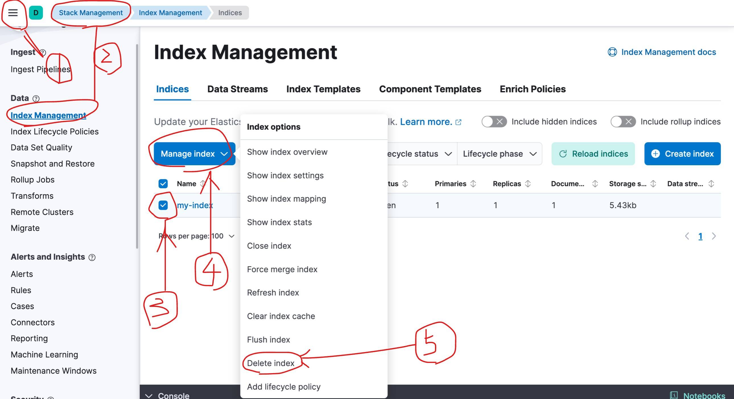Open the Index Management docs link
The width and height of the screenshot is (734, 399).
tap(662, 52)
